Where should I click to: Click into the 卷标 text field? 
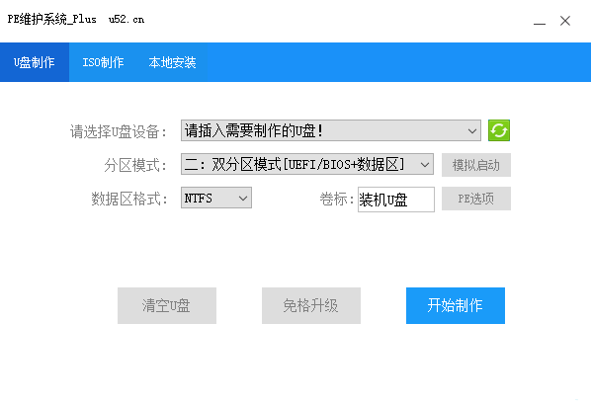pyautogui.click(x=396, y=200)
